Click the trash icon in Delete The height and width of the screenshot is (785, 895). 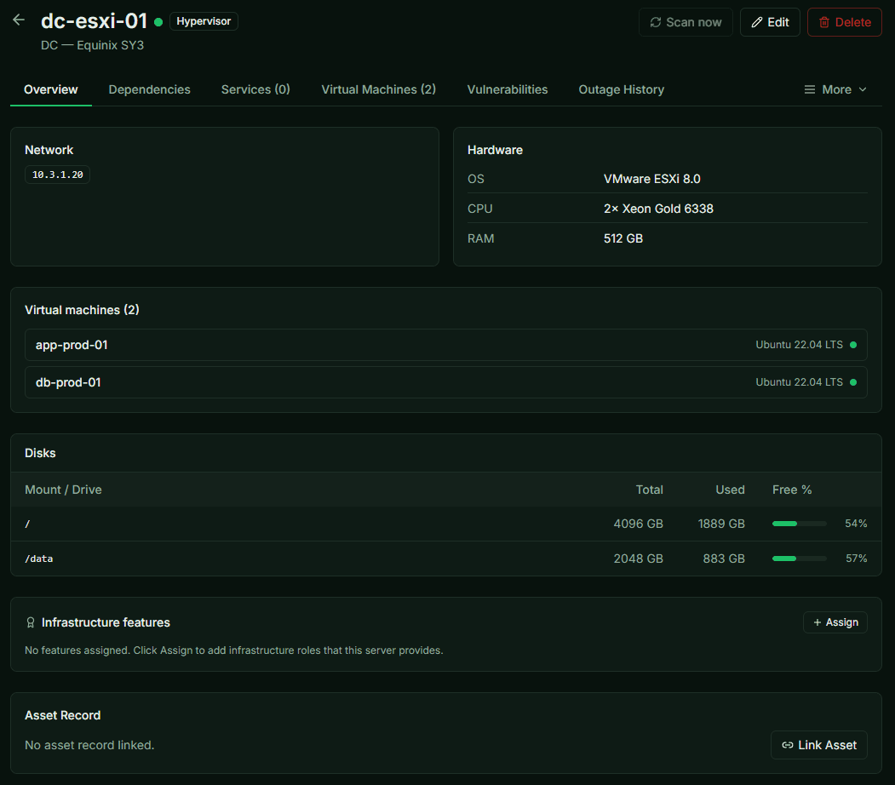824,22
